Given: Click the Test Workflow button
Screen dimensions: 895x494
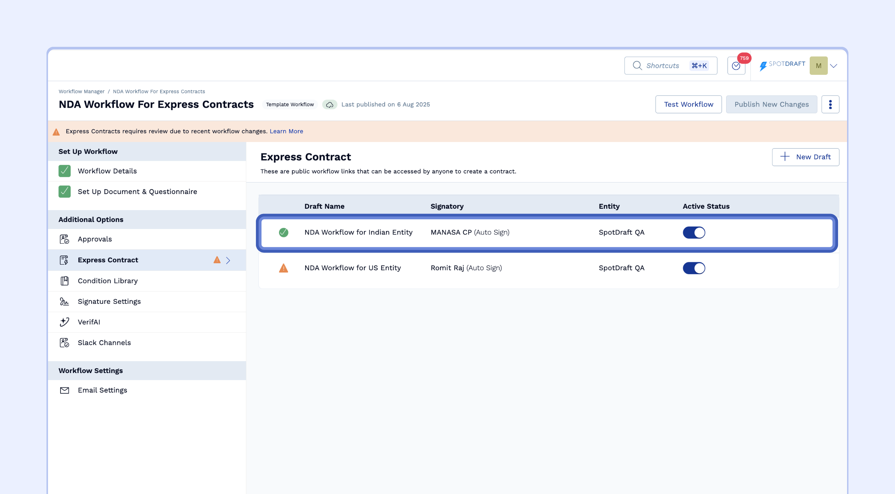Looking at the screenshot, I should click(688, 105).
